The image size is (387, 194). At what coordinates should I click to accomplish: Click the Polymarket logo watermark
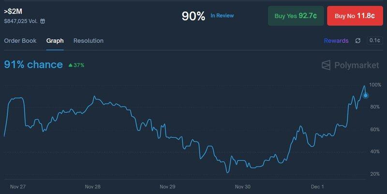[351, 65]
